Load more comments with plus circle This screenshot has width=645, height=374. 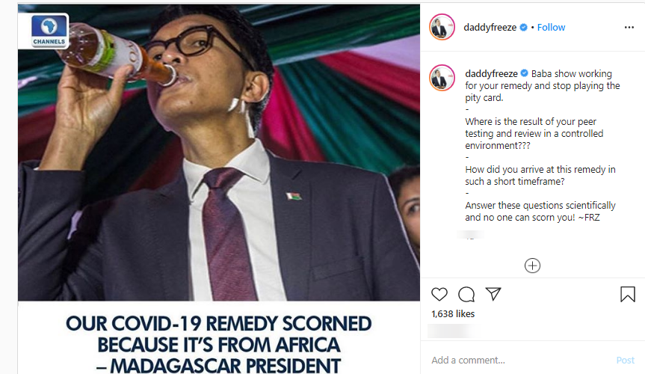(x=532, y=266)
